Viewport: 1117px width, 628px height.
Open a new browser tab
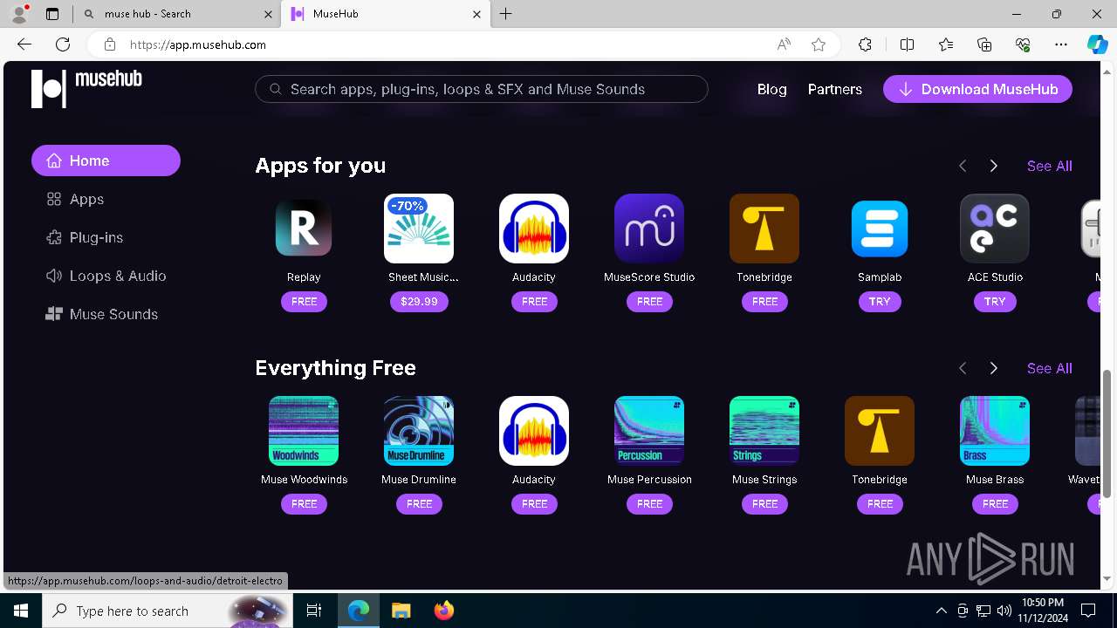(506, 14)
